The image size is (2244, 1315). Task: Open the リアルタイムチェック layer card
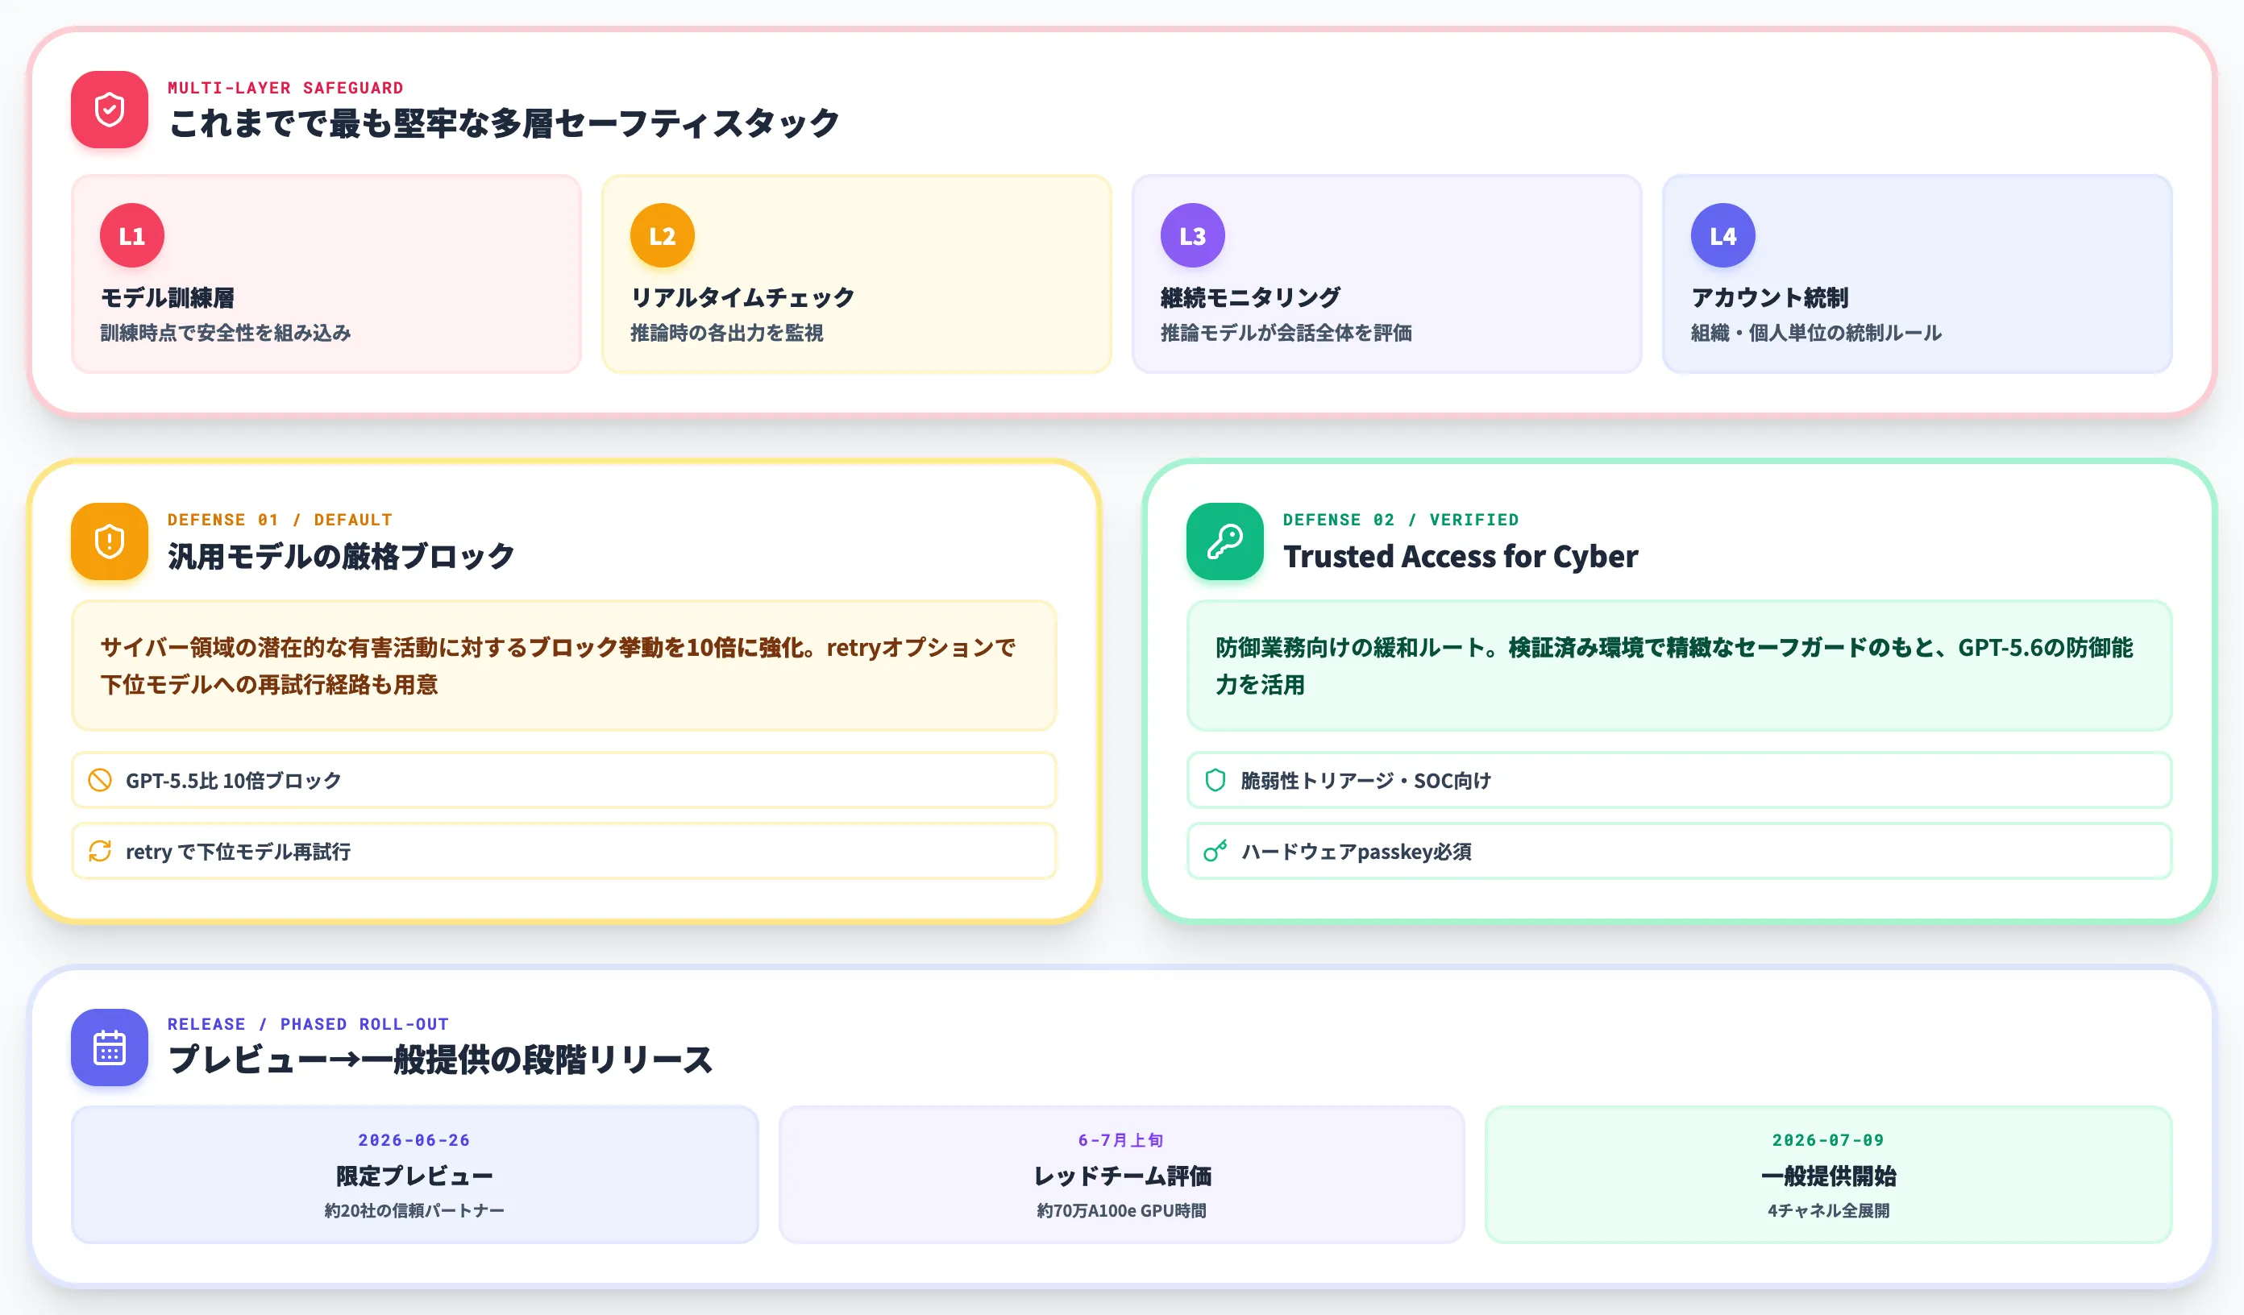(857, 274)
